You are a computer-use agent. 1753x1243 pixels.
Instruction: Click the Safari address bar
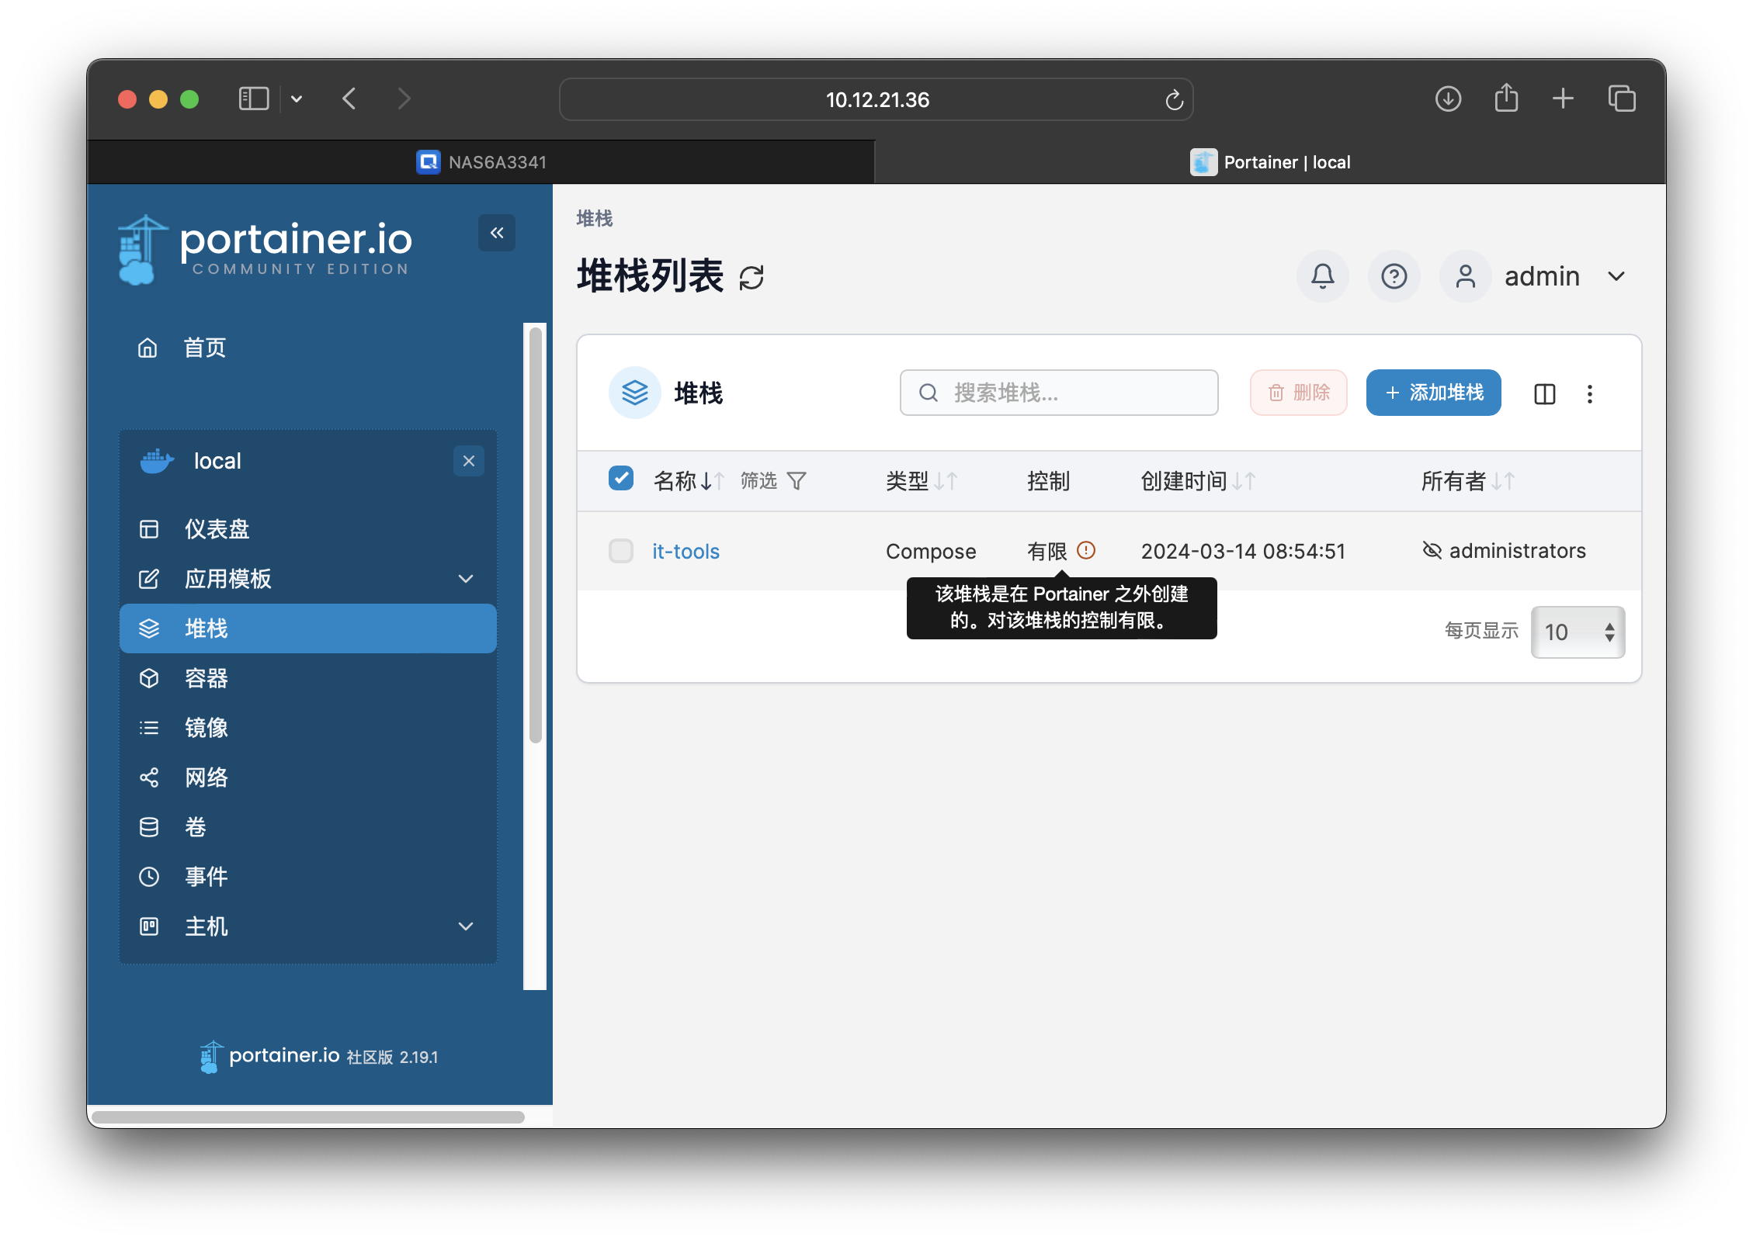(x=876, y=99)
